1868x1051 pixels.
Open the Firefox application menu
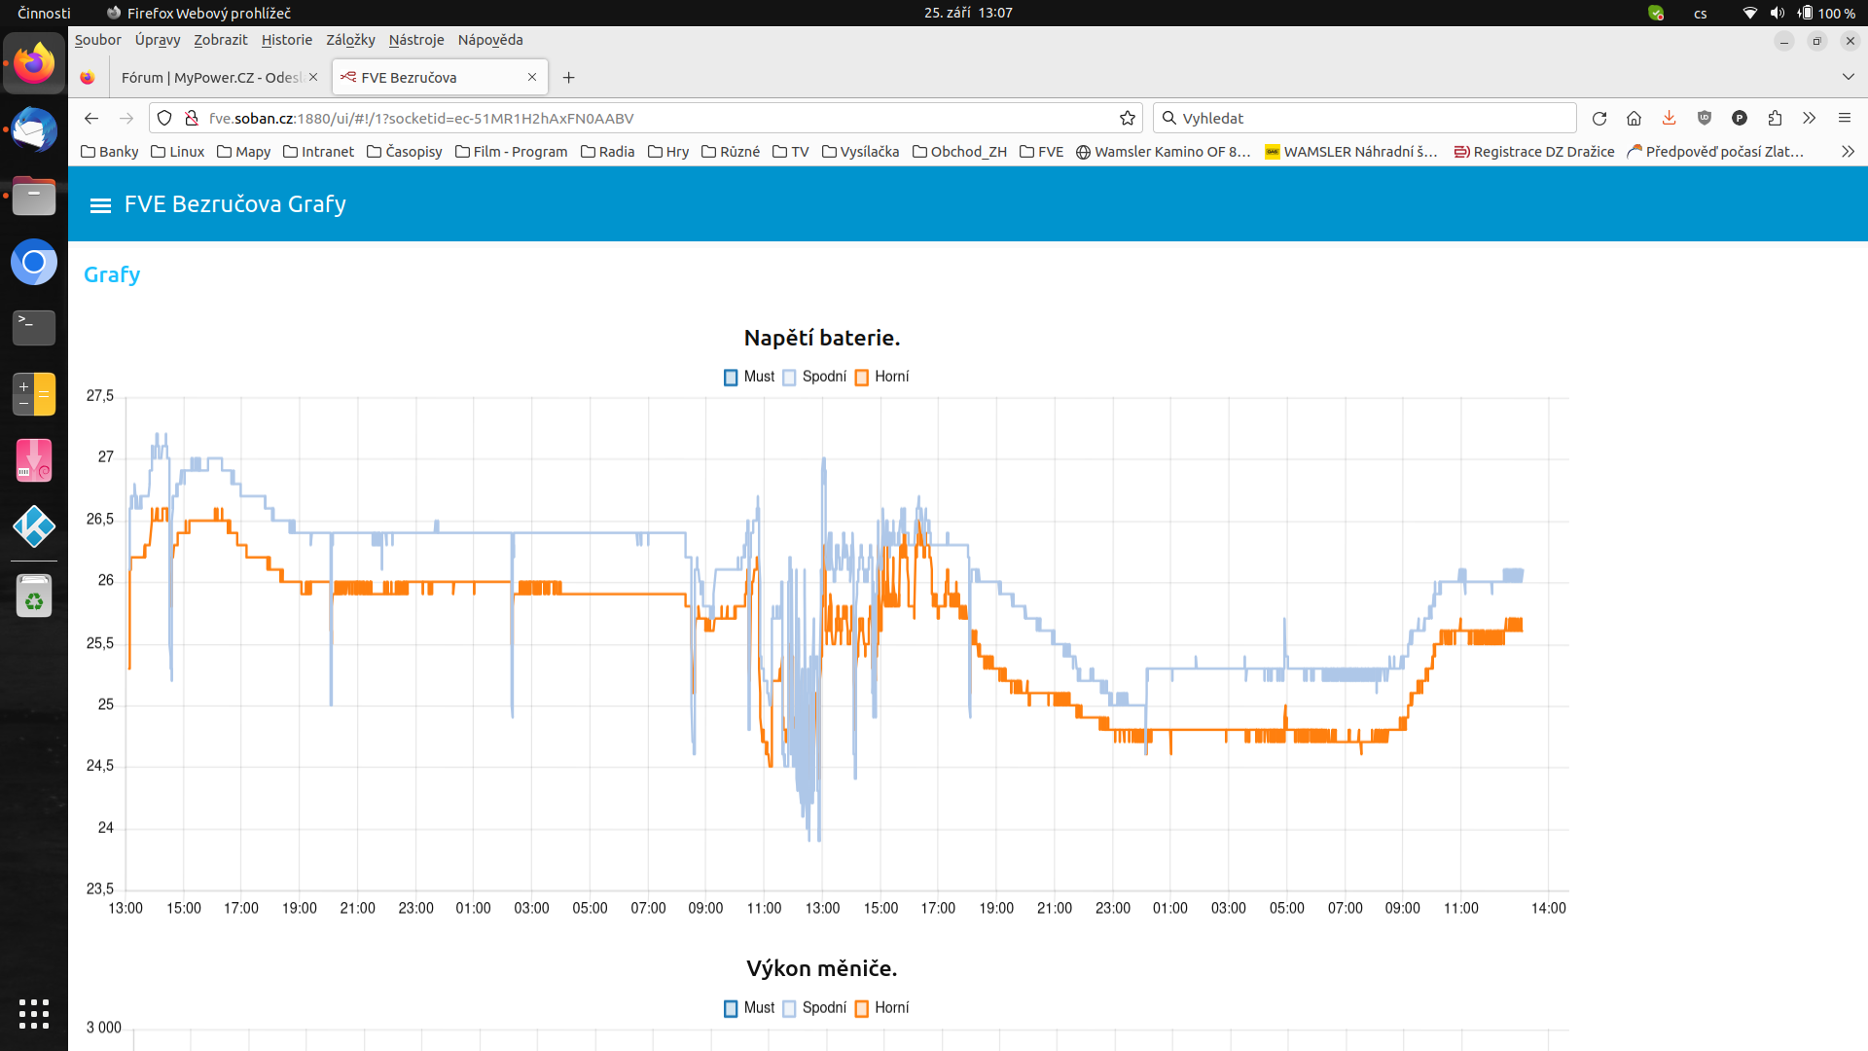(x=1844, y=118)
